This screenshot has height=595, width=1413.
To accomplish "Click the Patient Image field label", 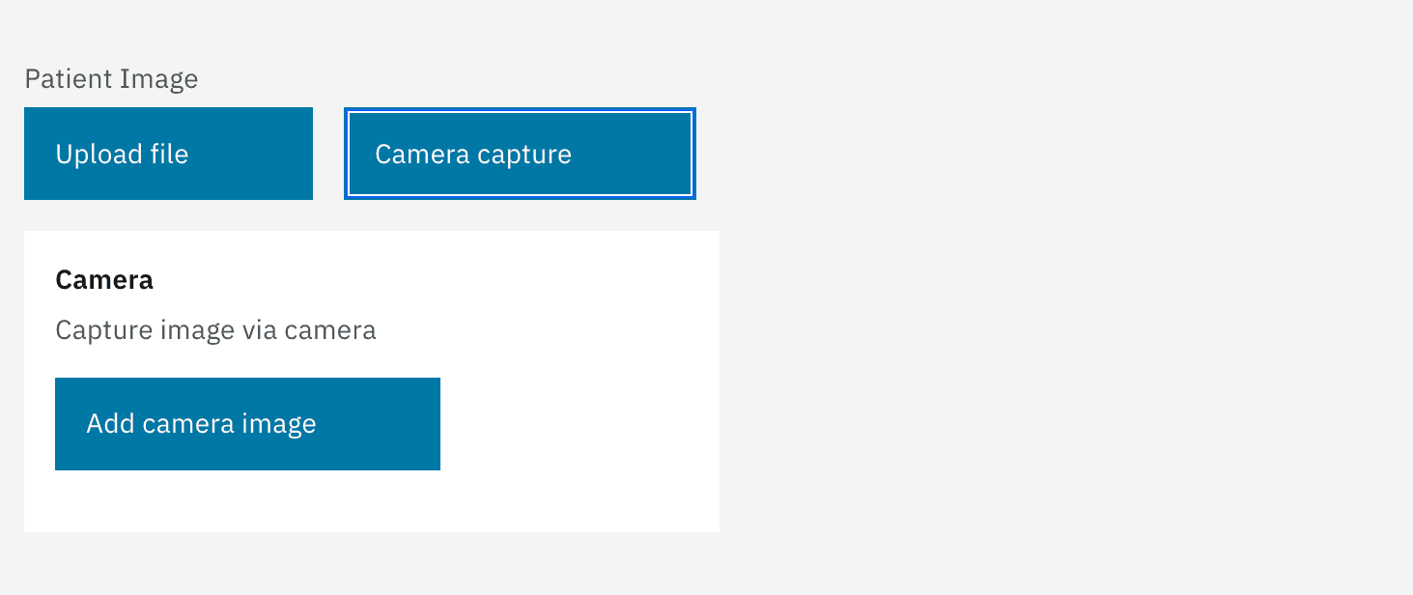I will pyautogui.click(x=111, y=79).
